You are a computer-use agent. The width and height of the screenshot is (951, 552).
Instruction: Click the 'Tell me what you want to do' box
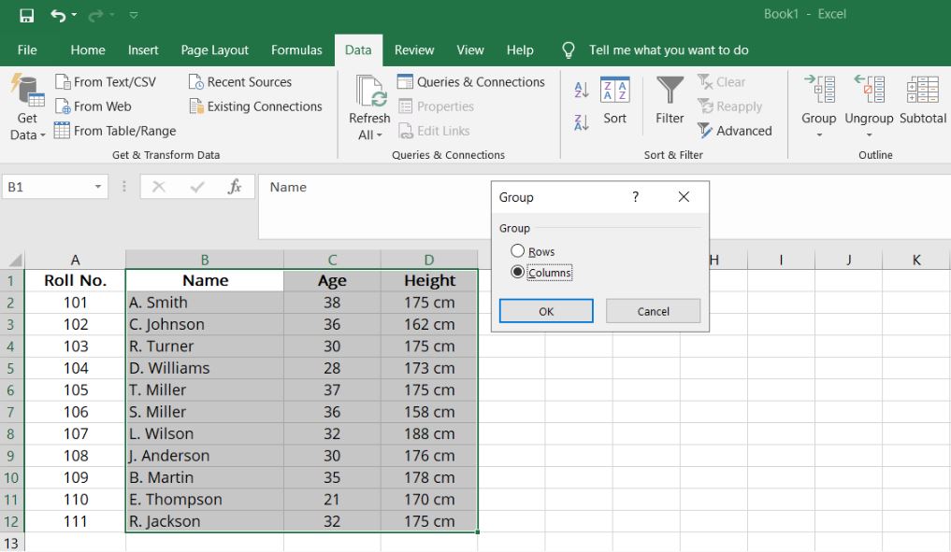pyautogui.click(x=669, y=50)
